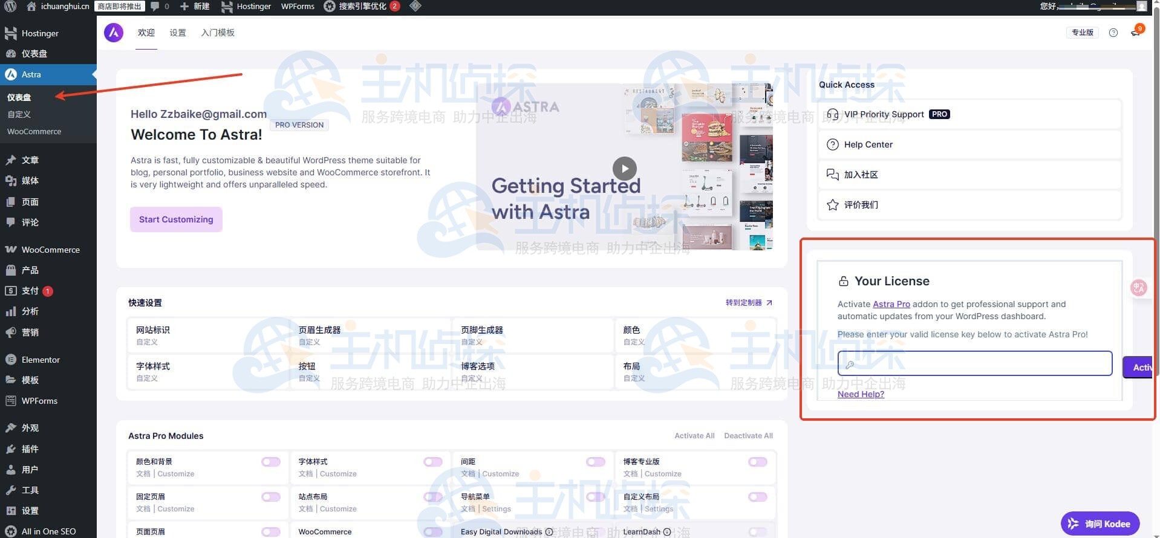Click the Astra logo in page header
The height and width of the screenshot is (538, 1160).
114,33
